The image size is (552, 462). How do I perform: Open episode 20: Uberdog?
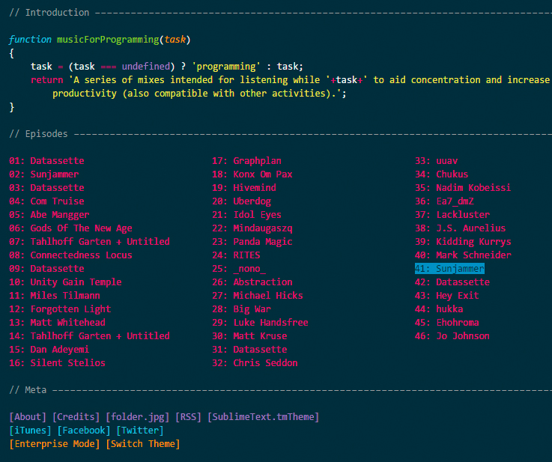point(241,201)
